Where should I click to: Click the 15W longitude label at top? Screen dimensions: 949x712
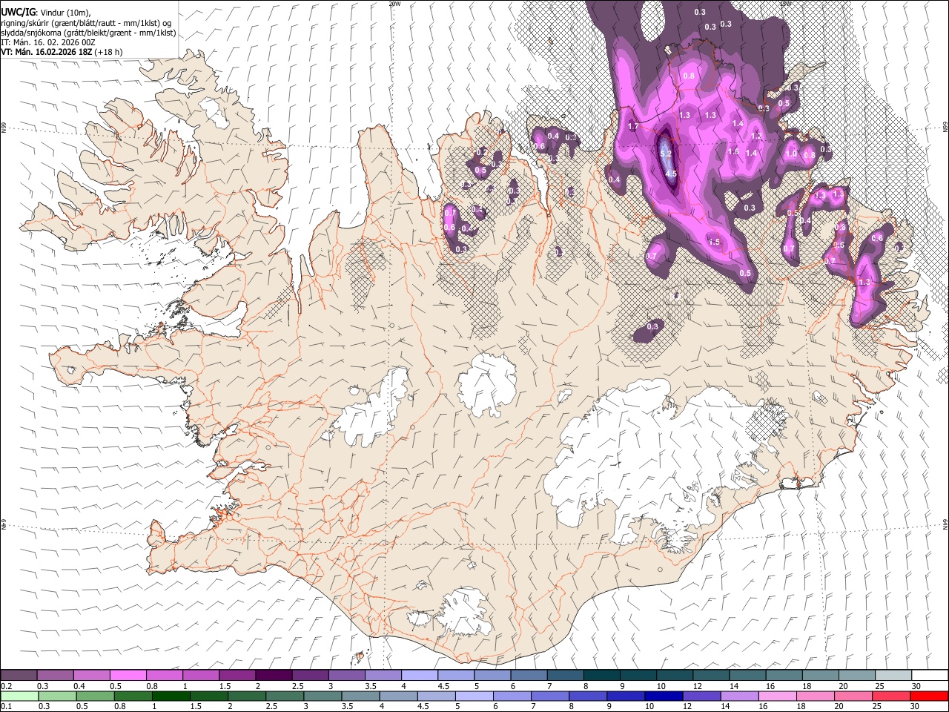pyautogui.click(x=786, y=4)
